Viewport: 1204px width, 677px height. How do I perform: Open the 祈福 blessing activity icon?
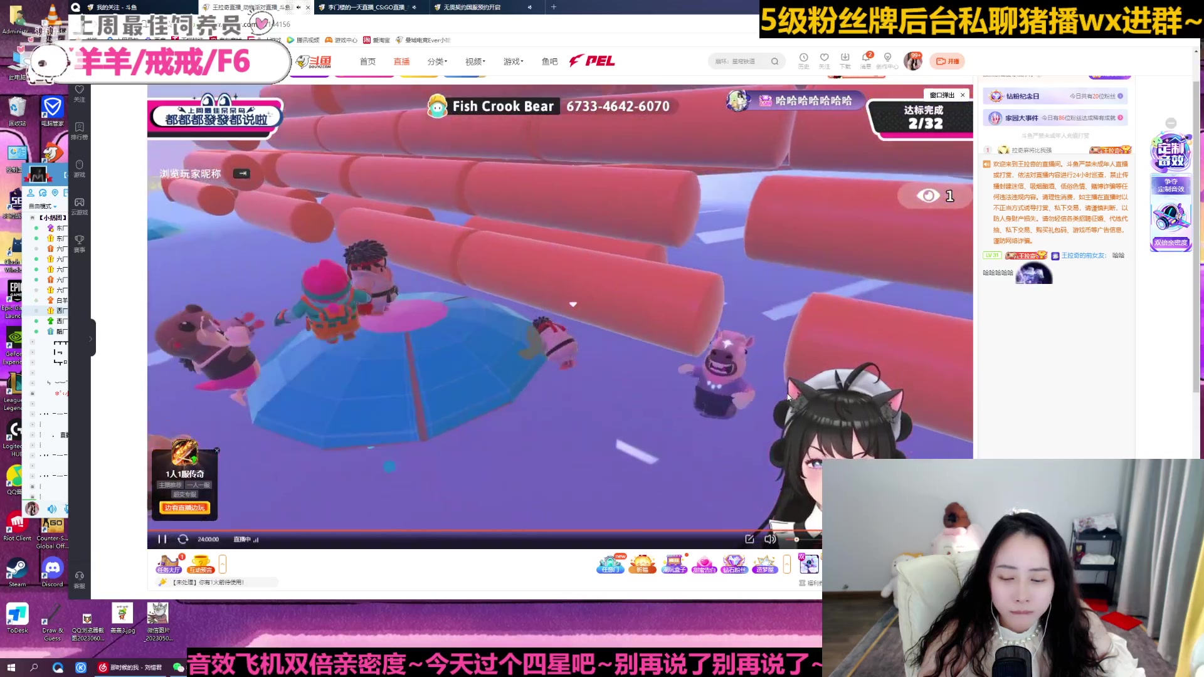click(x=642, y=564)
